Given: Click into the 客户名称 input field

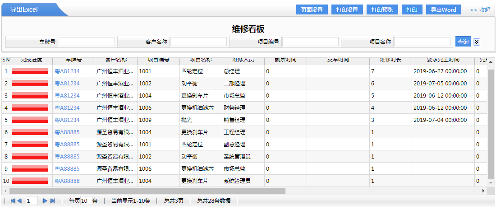Looking at the screenshot, I should [x=198, y=42].
